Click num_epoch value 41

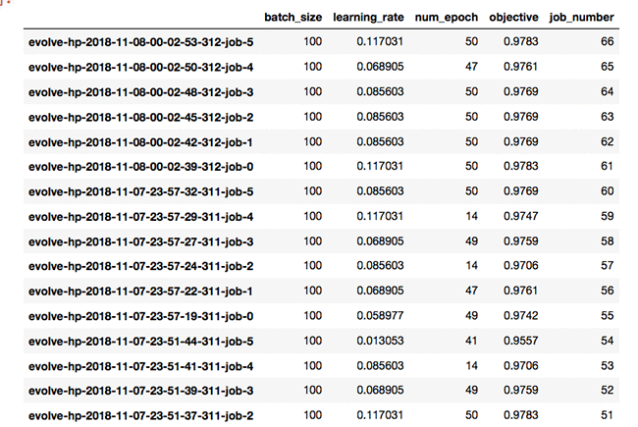(471, 341)
